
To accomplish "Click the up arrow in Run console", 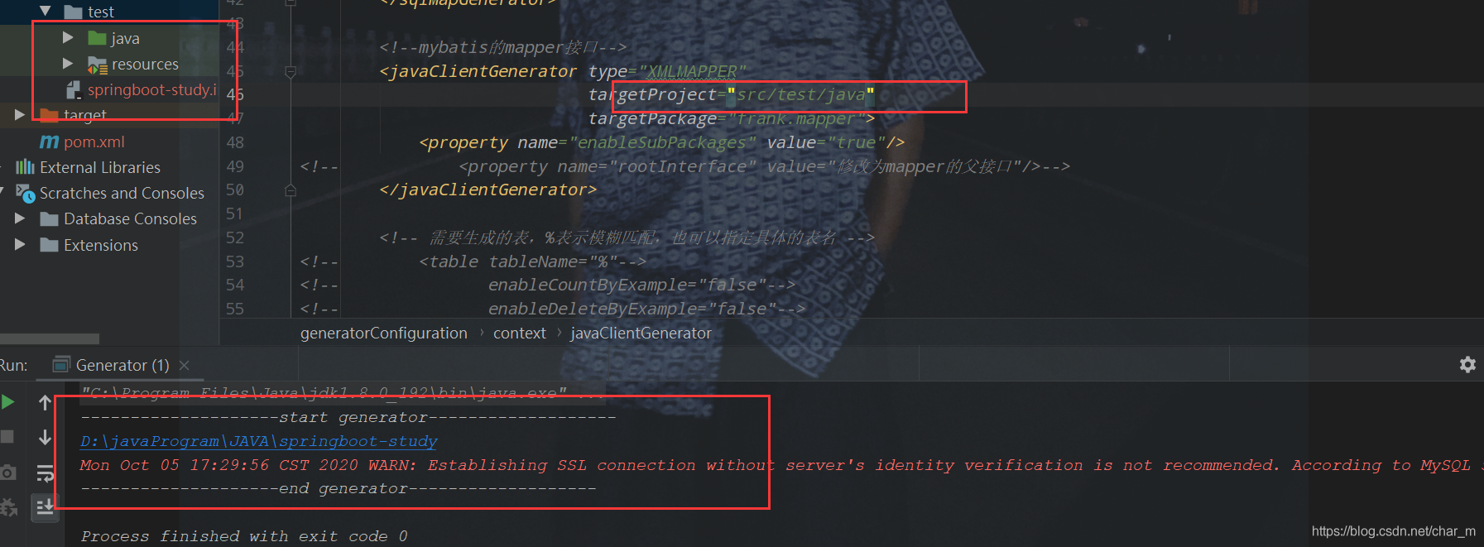I will point(45,402).
